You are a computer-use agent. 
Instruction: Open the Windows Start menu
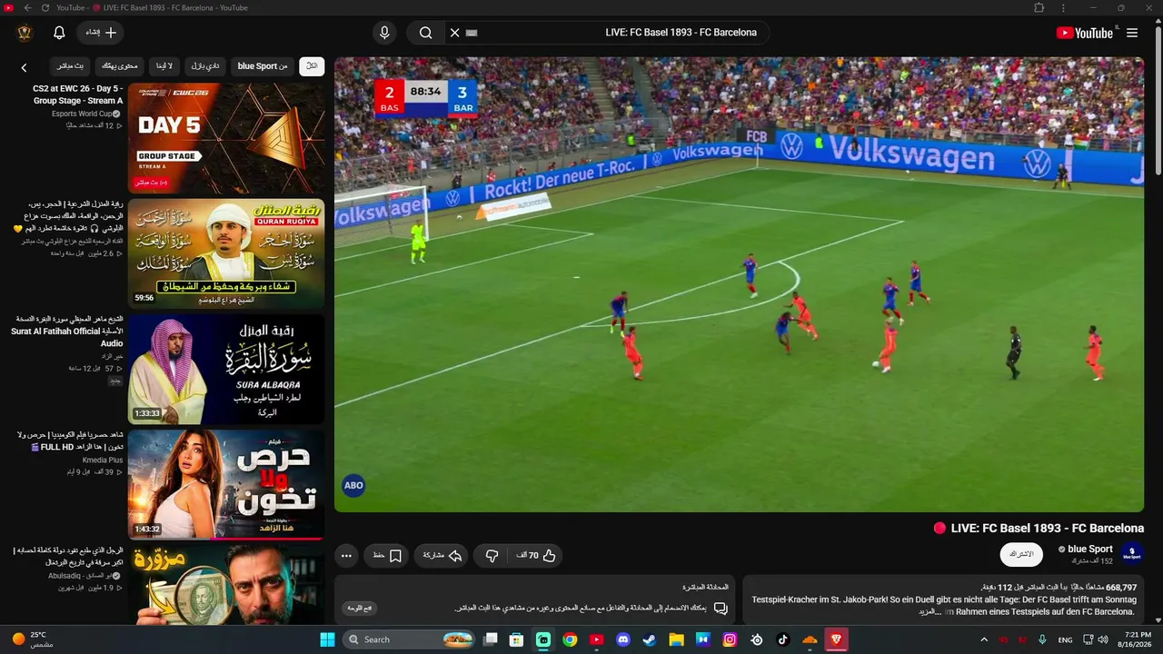pyautogui.click(x=327, y=639)
